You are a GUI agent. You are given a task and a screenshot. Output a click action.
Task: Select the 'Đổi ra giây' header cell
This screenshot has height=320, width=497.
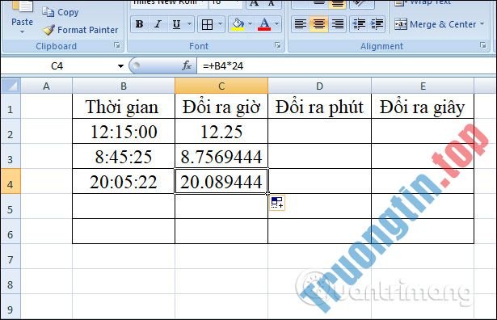(423, 107)
